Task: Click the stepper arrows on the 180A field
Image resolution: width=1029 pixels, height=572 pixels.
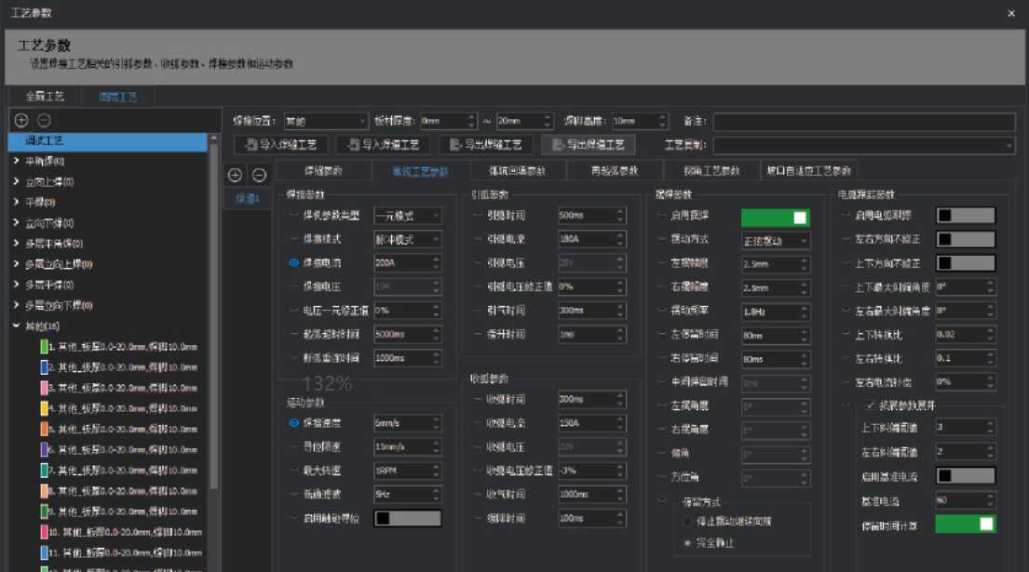Action: (620, 239)
